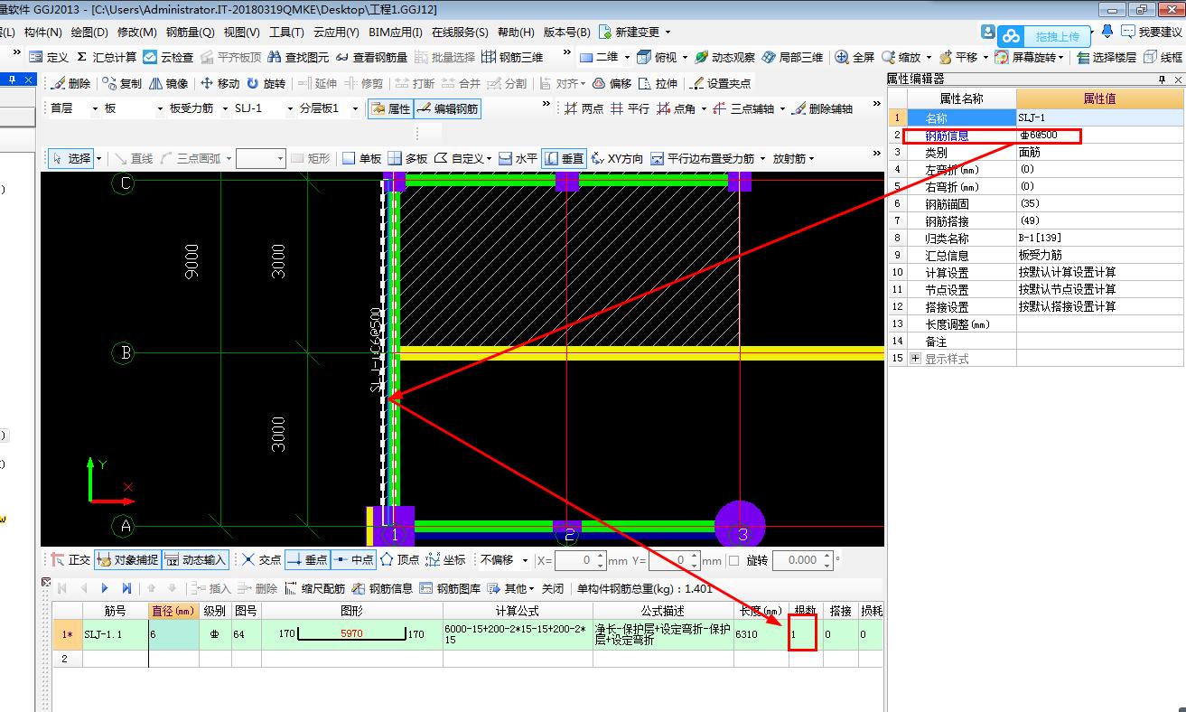Open the 放射筋 dropdown
This screenshot has width=1186, height=712.
[x=793, y=158]
